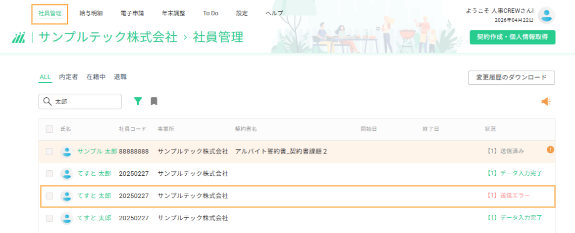Image resolution: width=575 pixels, height=233 pixels.
Task: Click the 変更履歴のダウンロード button
Action: tap(512, 78)
